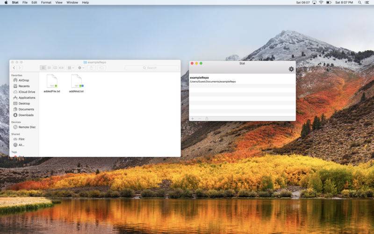Image resolution: width=374 pixels, height=234 pixels.
Task: Open the Stat application menu
Action: pyautogui.click(x=15, y=2)
